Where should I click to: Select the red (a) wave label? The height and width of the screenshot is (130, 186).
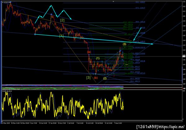tap(89, 52)
